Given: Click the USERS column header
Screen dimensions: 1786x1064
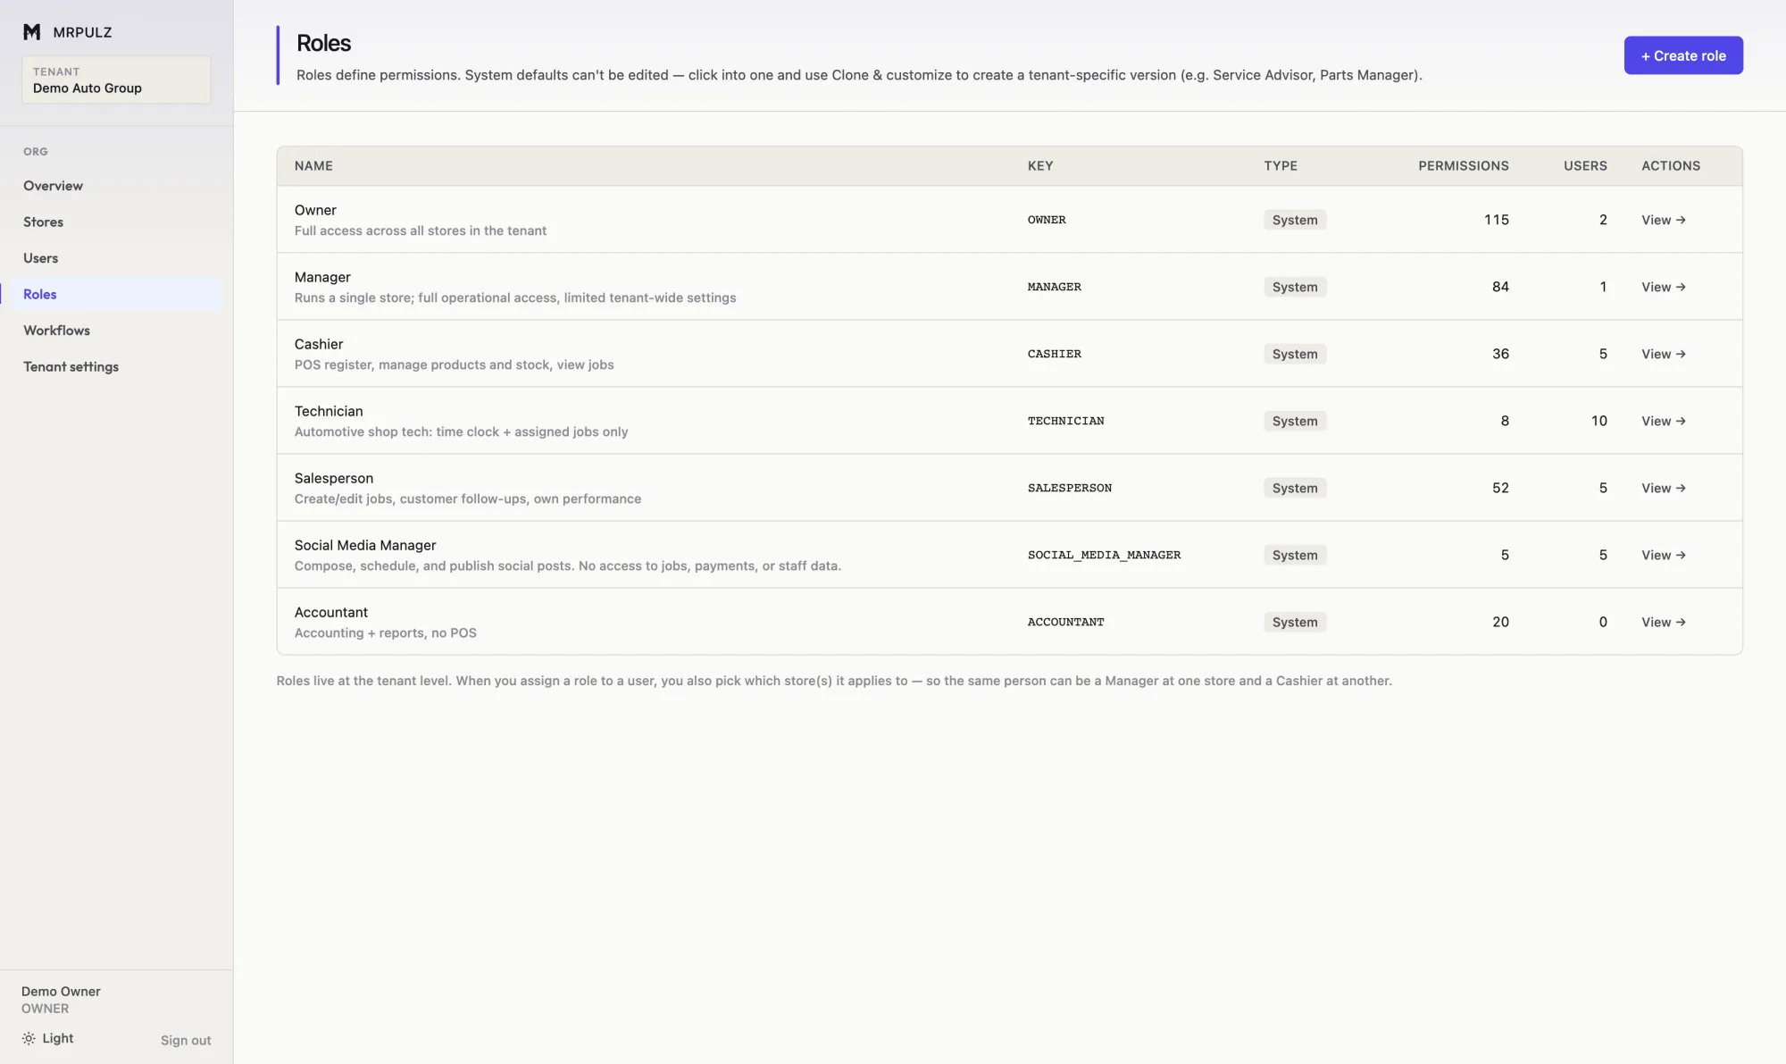Looking at the screenshot, I should coord(1585,166).
